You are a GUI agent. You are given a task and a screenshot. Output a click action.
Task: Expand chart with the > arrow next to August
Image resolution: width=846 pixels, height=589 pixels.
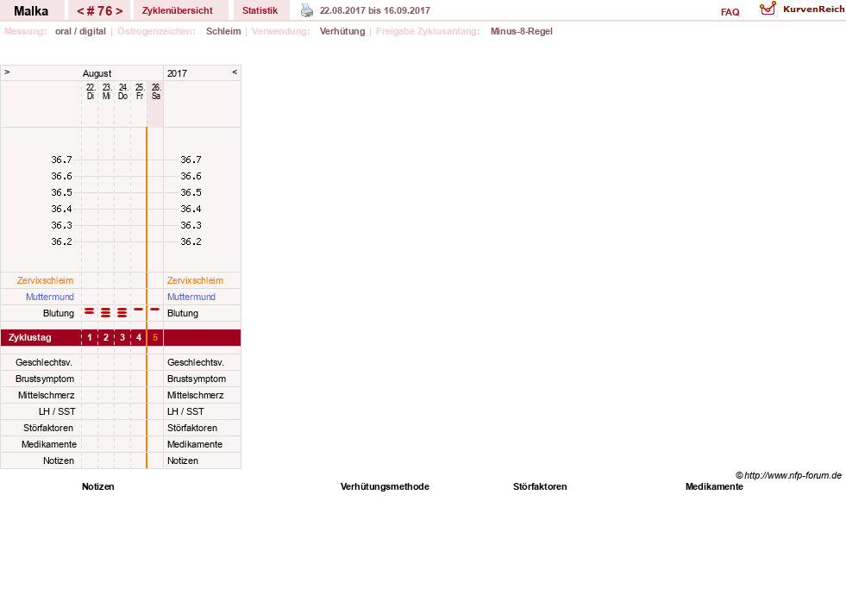[x=7, y=72]
